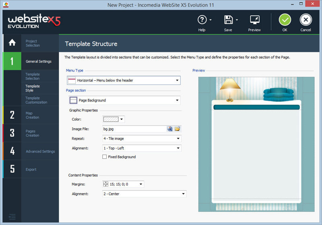Open the Menu Type dropdown
Viewport: 322px width, 225px height.
click(x=123, y=80)
